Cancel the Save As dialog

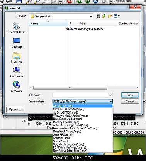(x=130, y=101)
